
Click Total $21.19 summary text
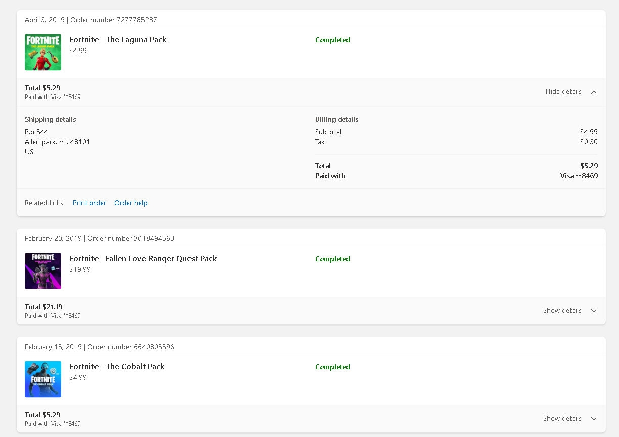click(43, 307)
